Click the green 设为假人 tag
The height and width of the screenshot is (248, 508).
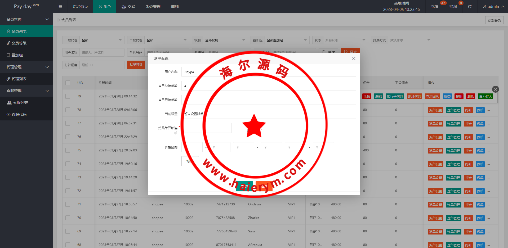485,97
